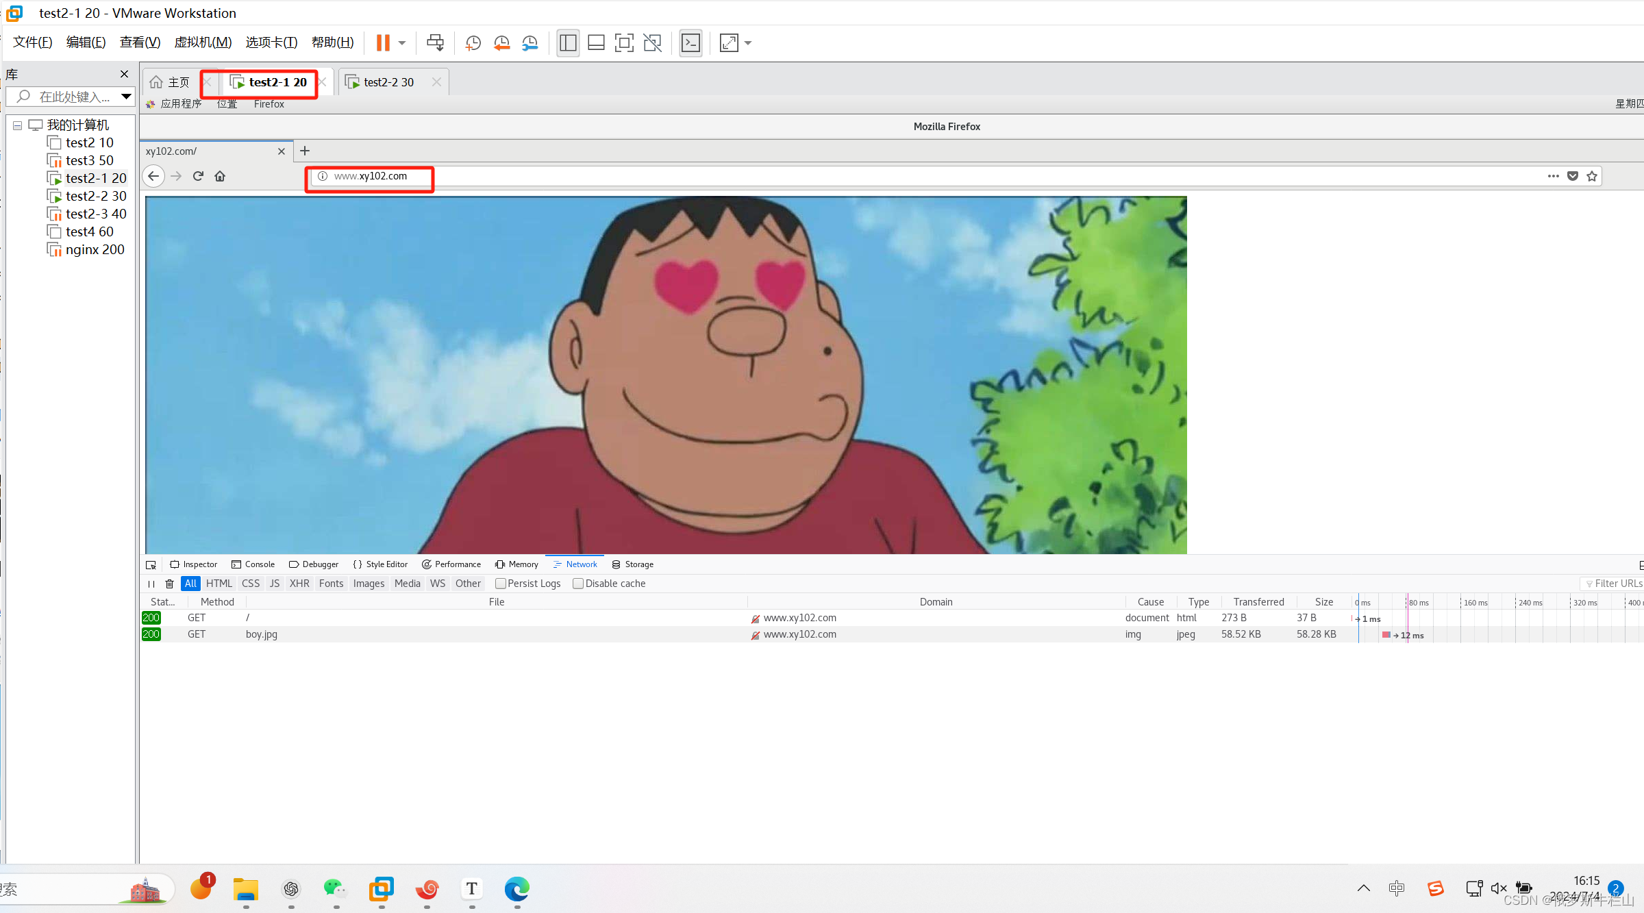Bookmark this page with star icon
The image size is (1644, 913).
pyautogui.click(x=1592, y=176)
